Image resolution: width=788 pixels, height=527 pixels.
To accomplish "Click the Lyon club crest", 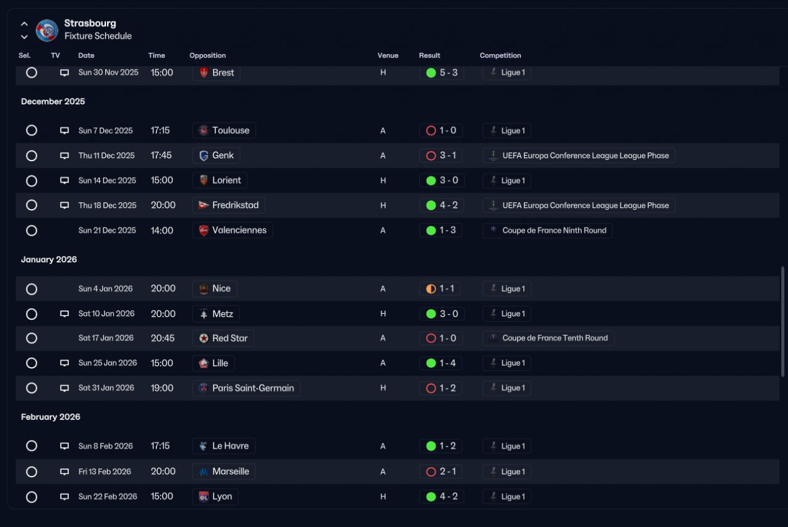I will click(x=204, y=497).
